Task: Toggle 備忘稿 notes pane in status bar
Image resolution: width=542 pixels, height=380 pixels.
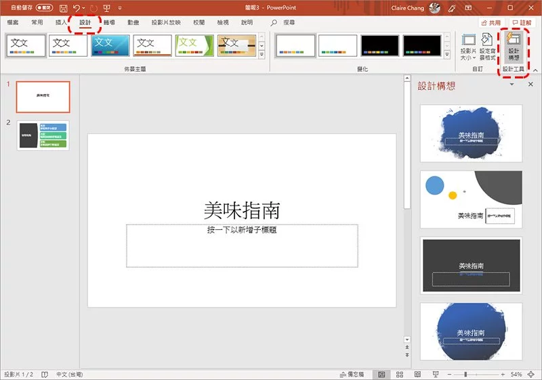Action: (x=352, y=375)
